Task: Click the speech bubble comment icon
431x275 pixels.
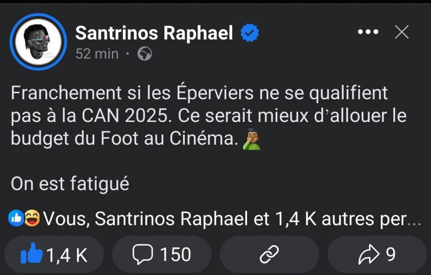Action: tap(143, 254)
